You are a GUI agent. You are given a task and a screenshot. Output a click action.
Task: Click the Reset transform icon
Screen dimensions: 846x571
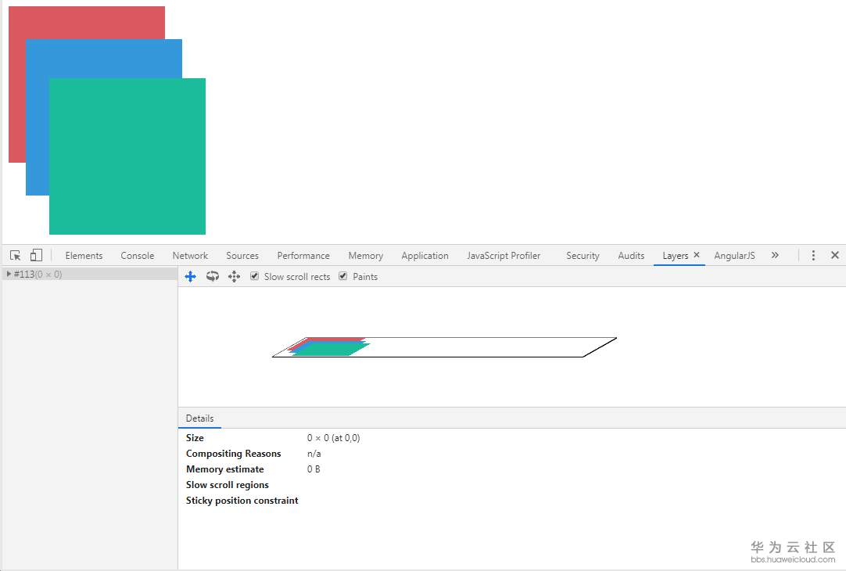[234, 276]
